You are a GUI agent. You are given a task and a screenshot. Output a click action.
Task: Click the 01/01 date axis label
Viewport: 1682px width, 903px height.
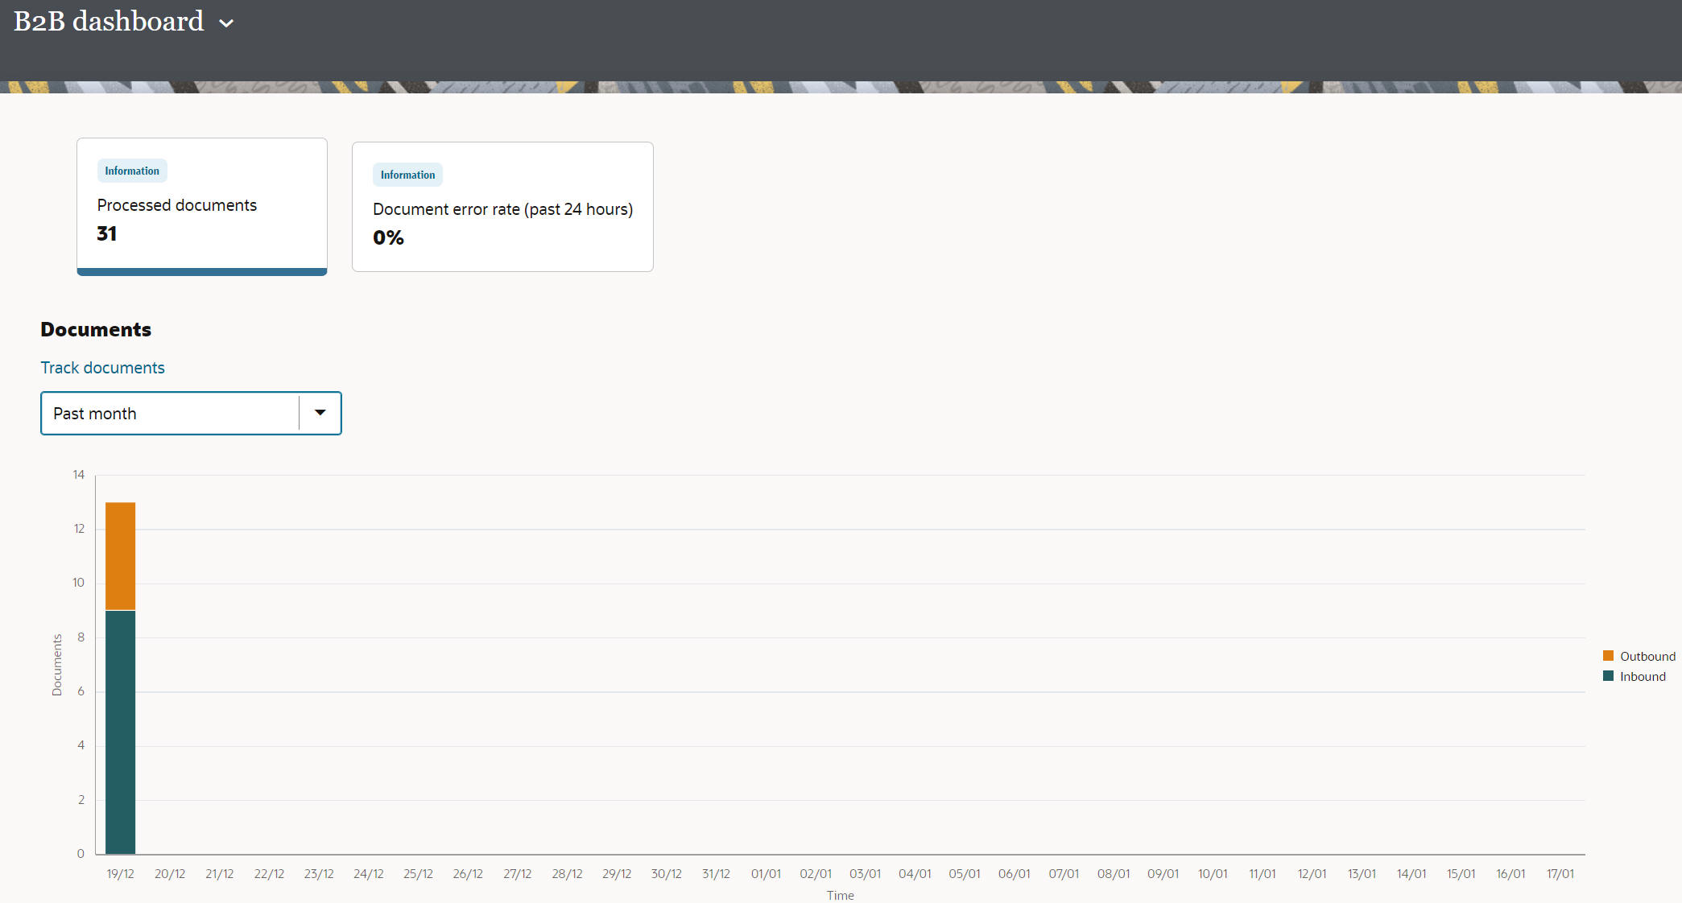[x=766, y=873]
